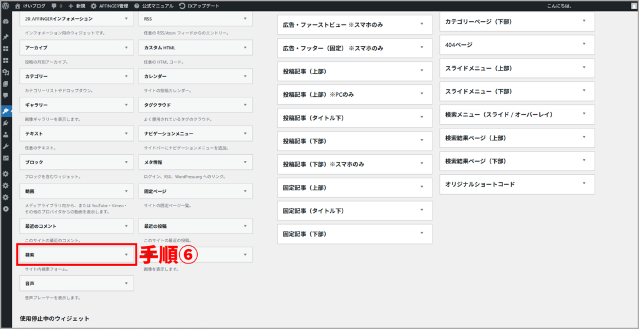Open the Plugins icon in sidebar
Screen dimensions: 639x329
6,123
